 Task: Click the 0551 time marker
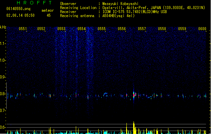coord(22,29)
